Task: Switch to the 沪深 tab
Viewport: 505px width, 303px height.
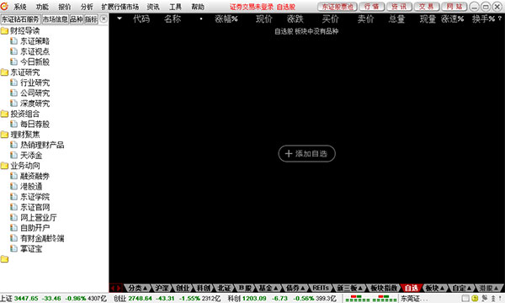Action: point(162,288)
